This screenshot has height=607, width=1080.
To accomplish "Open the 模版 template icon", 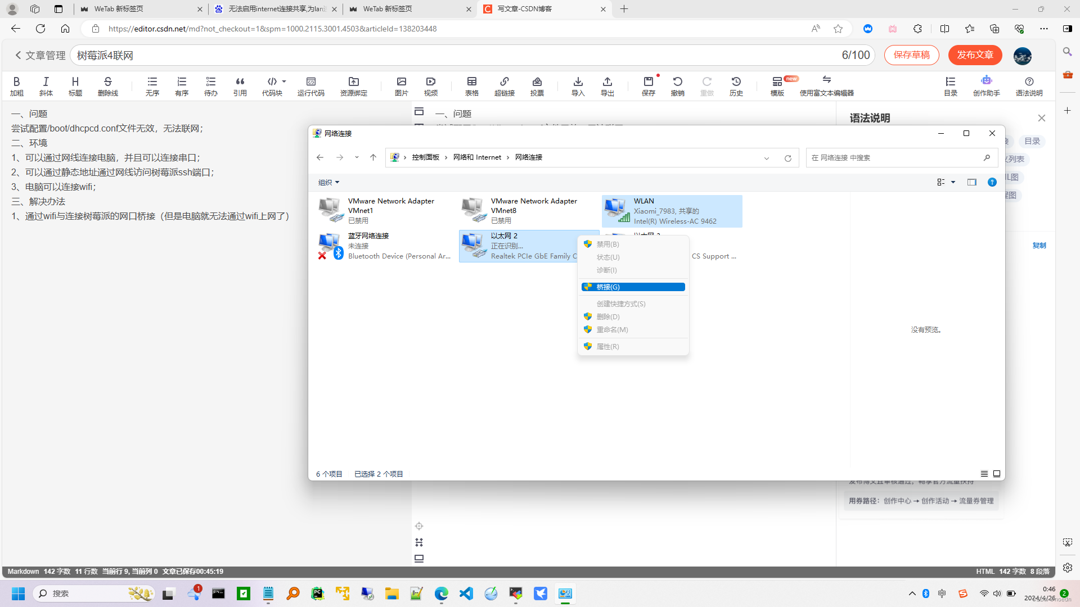I will tap(777, 86).
